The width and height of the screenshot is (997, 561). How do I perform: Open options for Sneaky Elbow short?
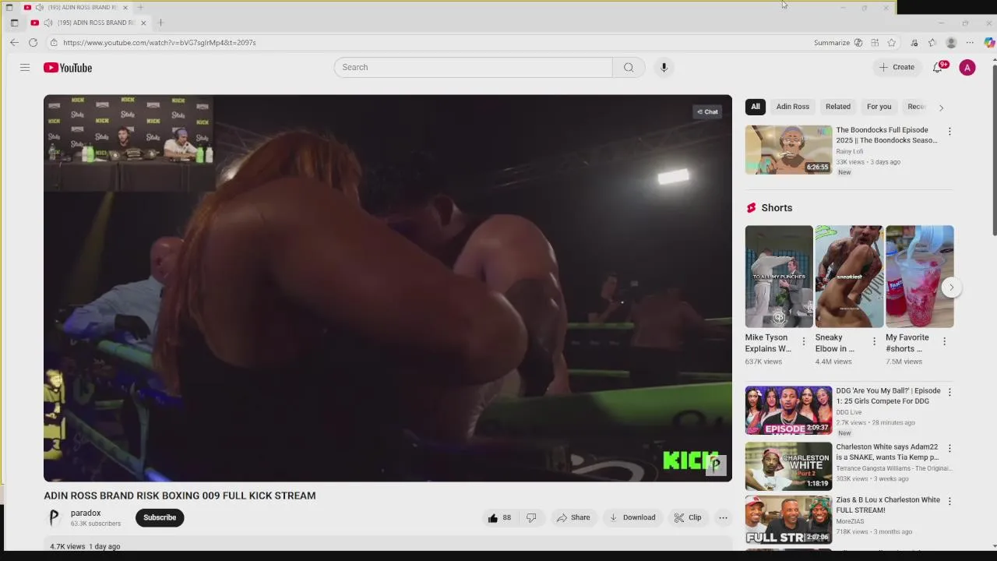pos(874,341)
